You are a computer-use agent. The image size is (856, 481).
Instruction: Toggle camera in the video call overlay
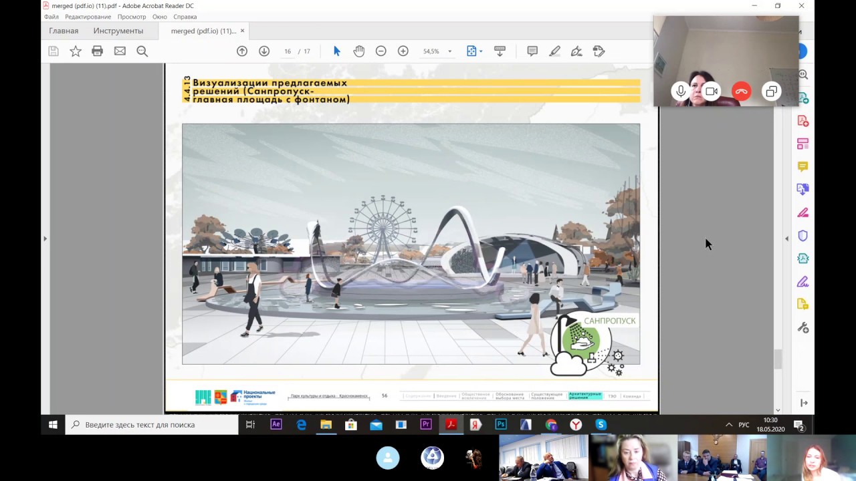click(711, 92)
